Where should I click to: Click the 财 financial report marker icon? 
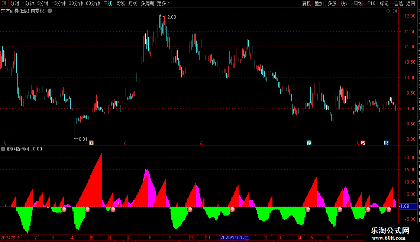tap(386, 143)
